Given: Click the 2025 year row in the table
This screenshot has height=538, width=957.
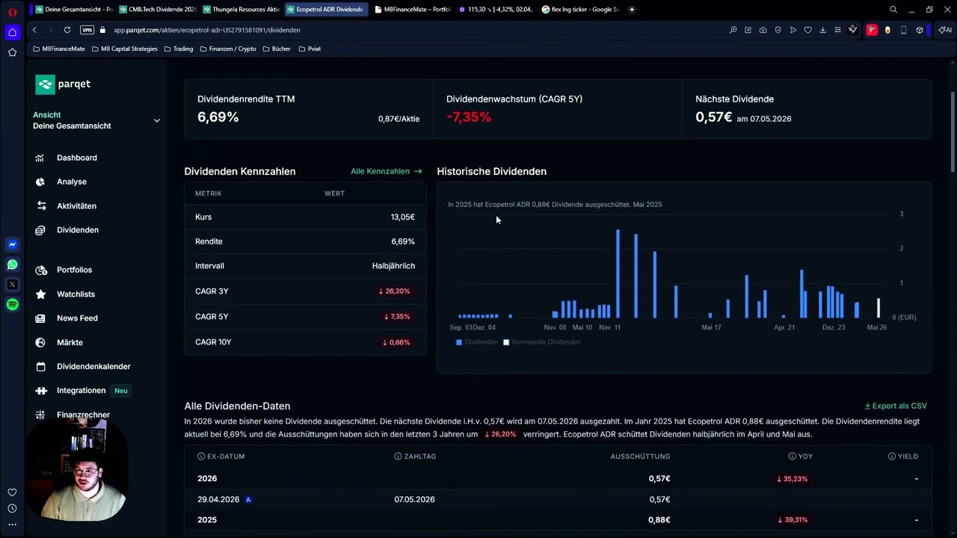Looking at the screenshot, I should [x=558, y=520].
